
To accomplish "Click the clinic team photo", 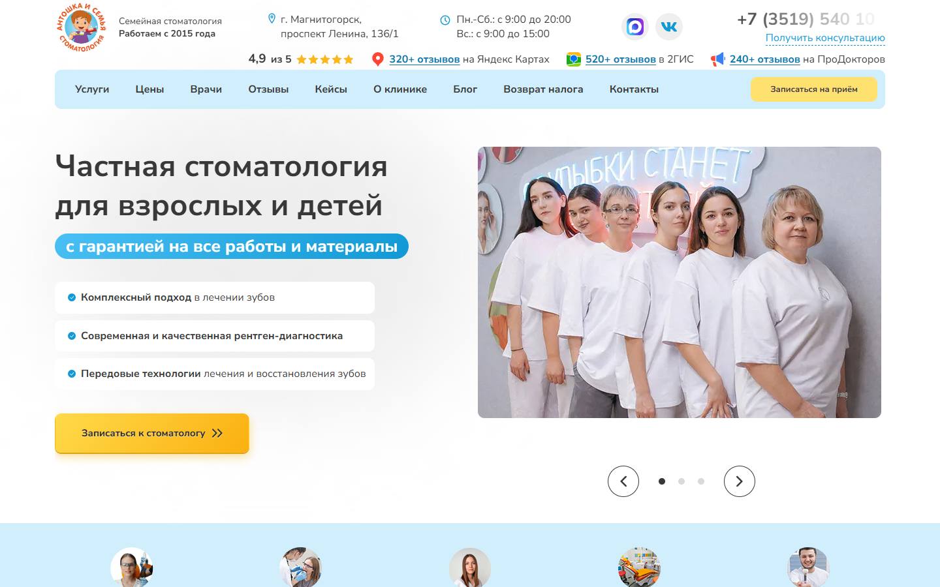I will coord(680,282).
